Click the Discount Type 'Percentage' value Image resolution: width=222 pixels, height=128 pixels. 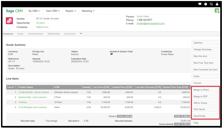pos(52,121)
